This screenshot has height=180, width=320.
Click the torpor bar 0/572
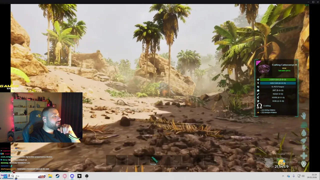click(x=278, y=87)
